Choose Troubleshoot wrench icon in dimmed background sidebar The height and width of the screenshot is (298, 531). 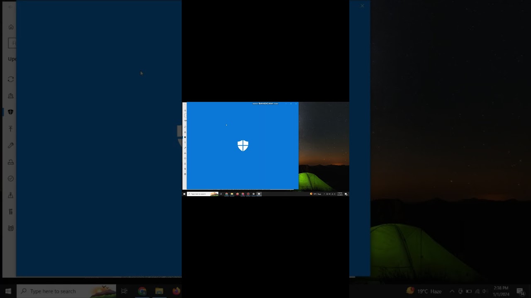tap(11, 145)
